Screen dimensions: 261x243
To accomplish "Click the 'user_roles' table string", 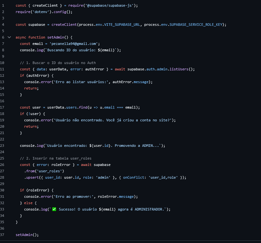I will [x=49, y=171].
